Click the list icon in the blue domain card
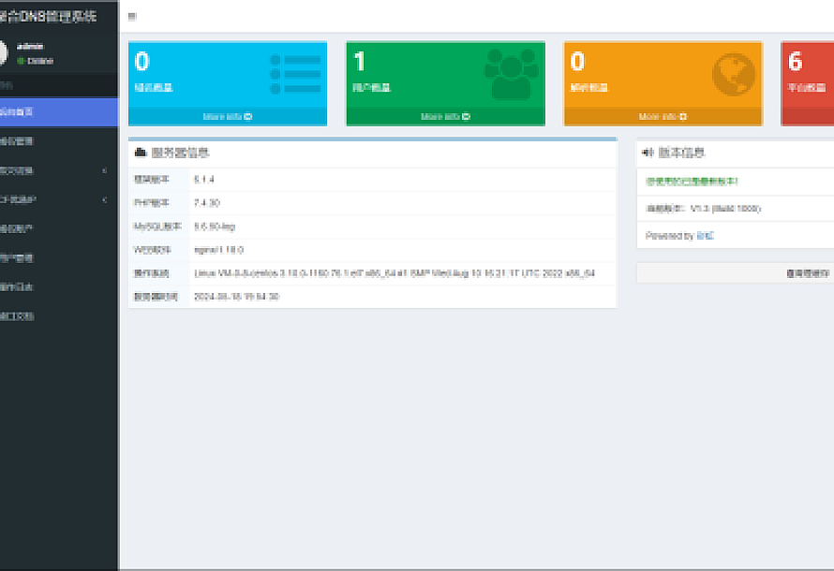The height and width of the screenshot is (571, 834). pos(295,74)
